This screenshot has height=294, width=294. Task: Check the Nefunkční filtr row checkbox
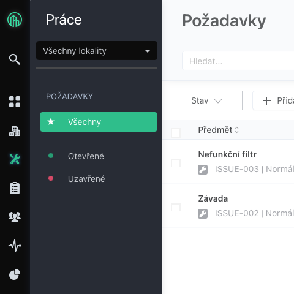pyautogui.click(x=176, y=163)
